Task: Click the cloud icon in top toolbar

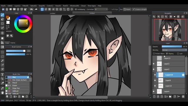Action: tap(3, 9)
